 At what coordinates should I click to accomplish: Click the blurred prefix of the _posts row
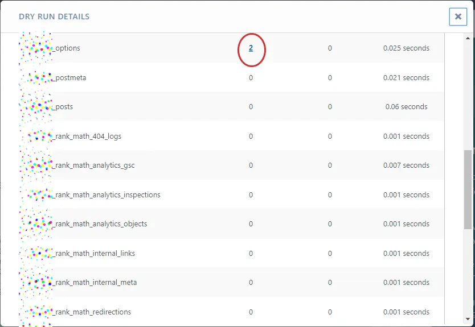click(36, 106)
